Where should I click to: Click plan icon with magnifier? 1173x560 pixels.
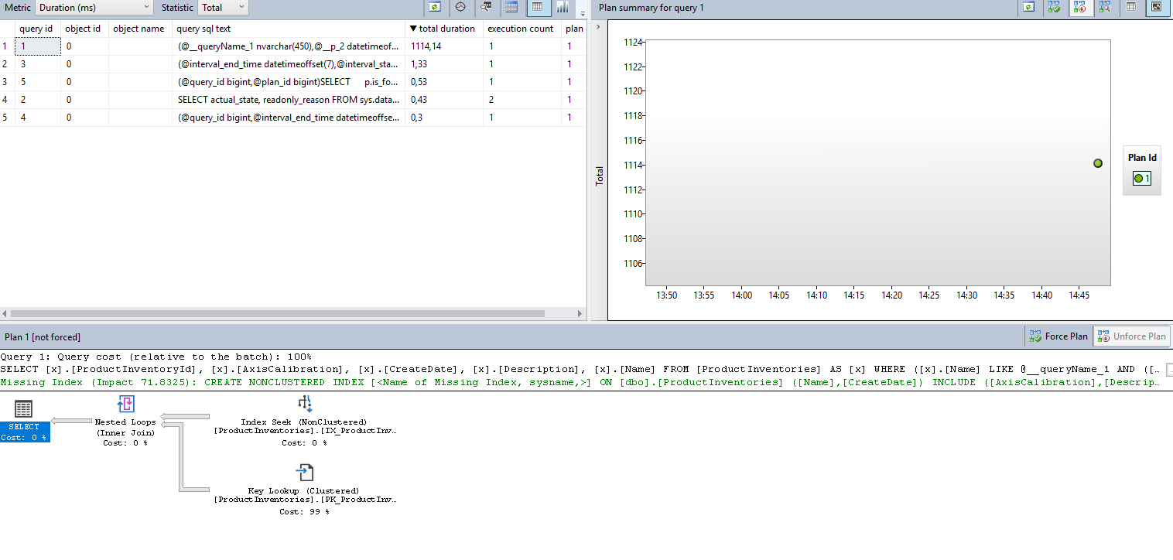(1105, 8)
